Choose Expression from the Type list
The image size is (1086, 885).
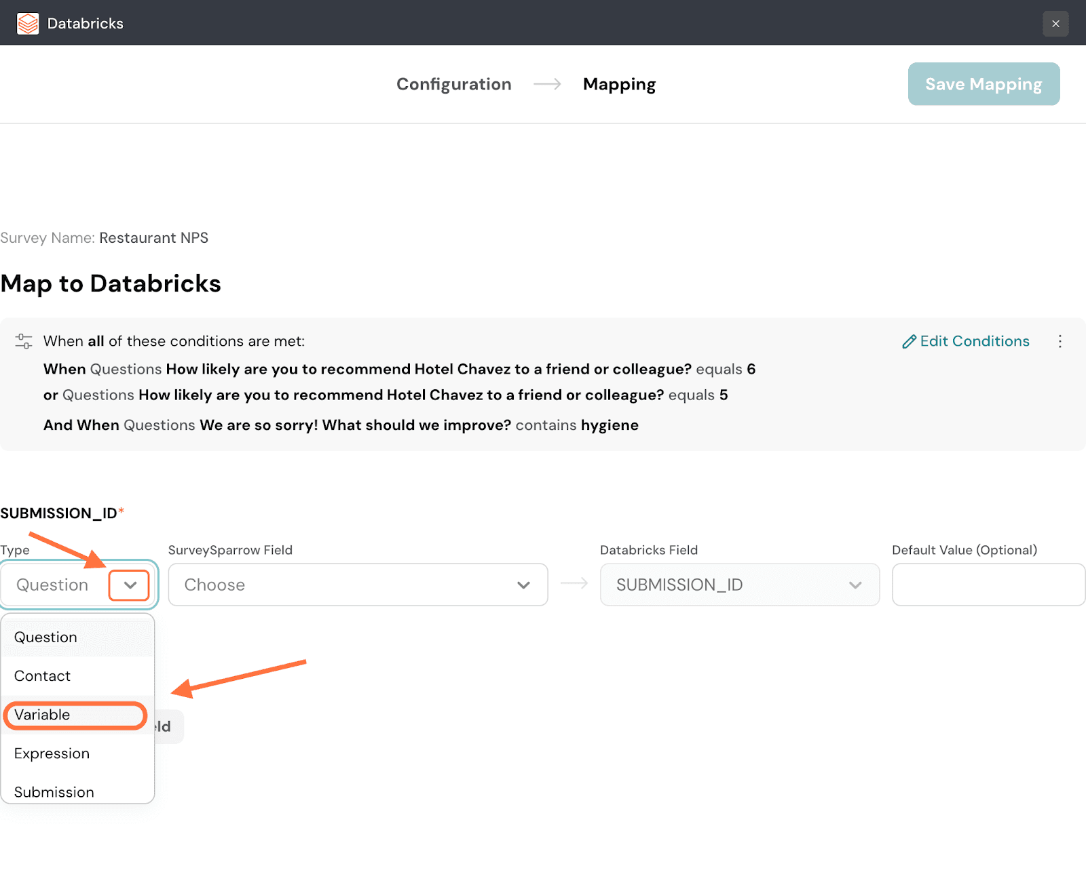click(x=52, y=753)
